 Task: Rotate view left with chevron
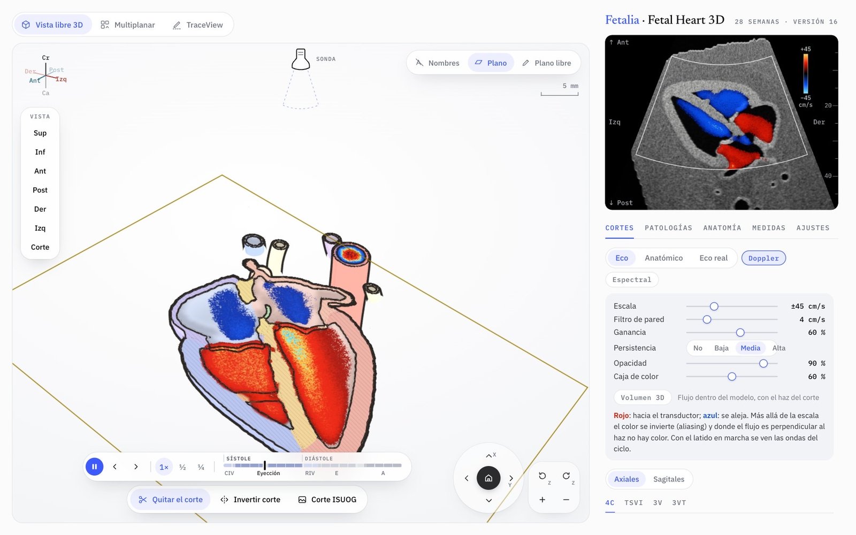tap(467, 478)
